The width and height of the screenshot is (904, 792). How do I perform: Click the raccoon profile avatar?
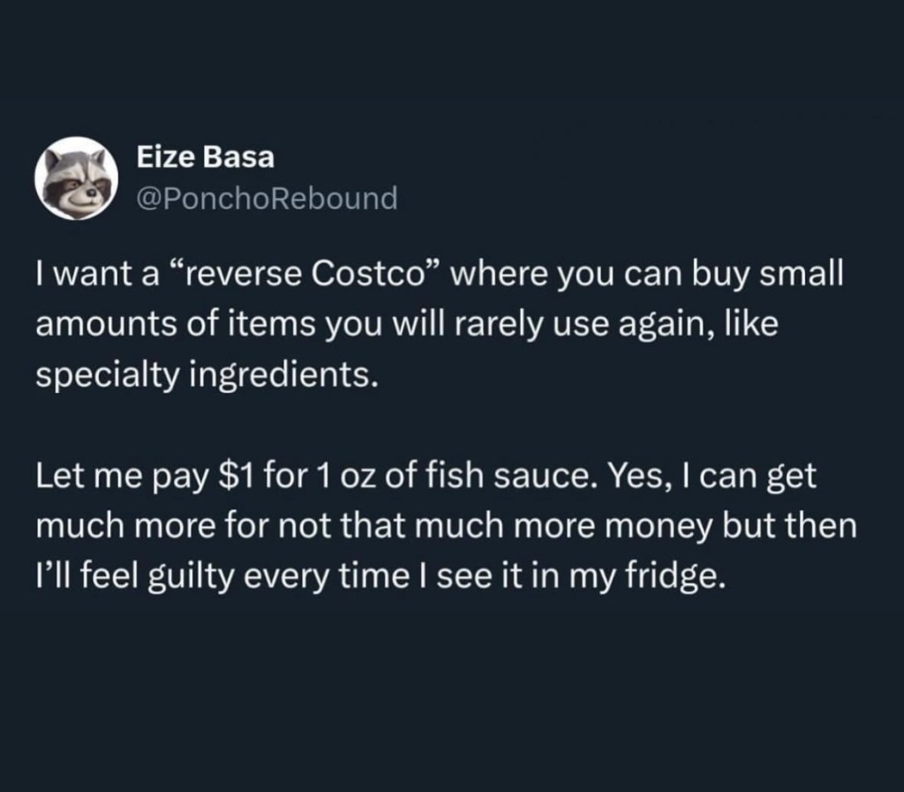pyautogui.click(x=76, y=177)
